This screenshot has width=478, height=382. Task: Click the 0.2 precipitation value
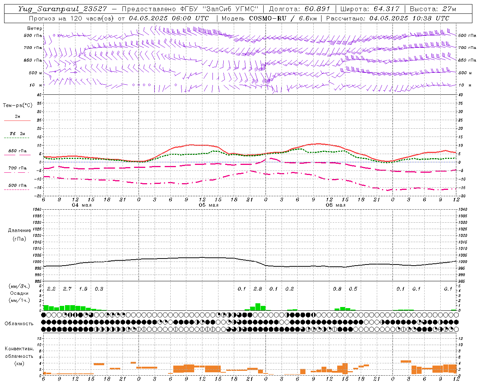tap(289, 289)
